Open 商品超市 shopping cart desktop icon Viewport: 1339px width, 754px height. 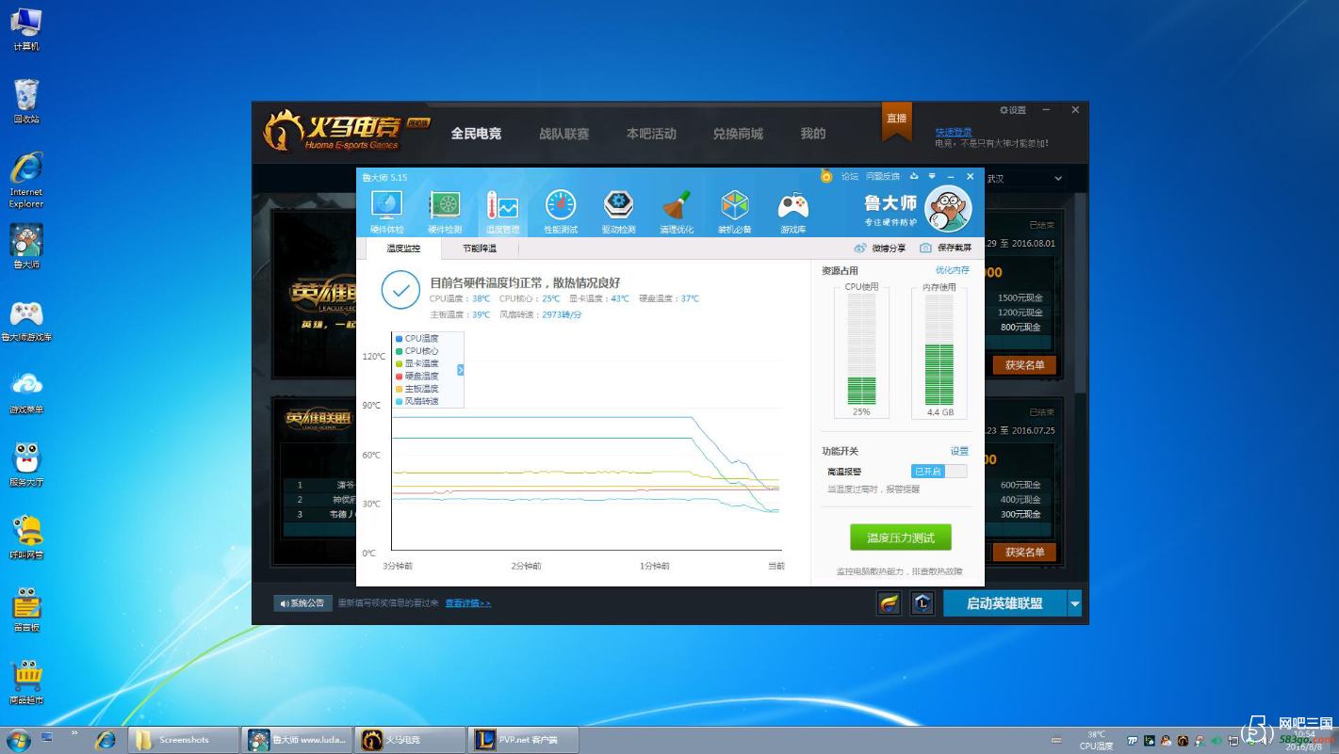coord(26,682)
